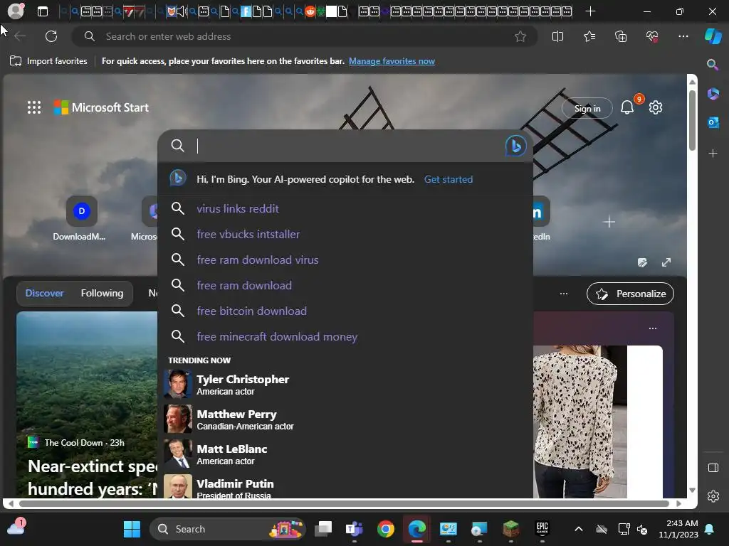The width and height of the screenshot is (729, 546).
Task: Click the horizontal page scrollbar
Action: click(x=344, y=503)
